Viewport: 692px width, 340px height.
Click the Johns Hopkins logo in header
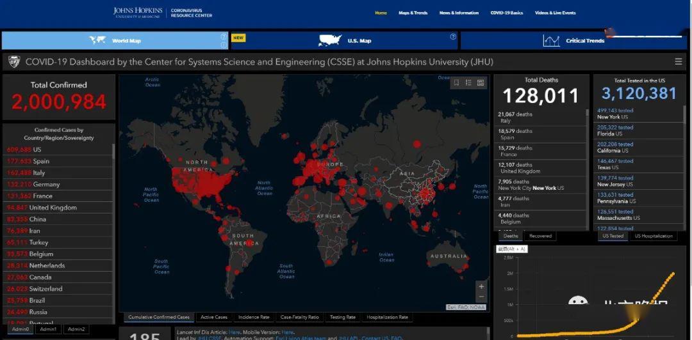138,12
